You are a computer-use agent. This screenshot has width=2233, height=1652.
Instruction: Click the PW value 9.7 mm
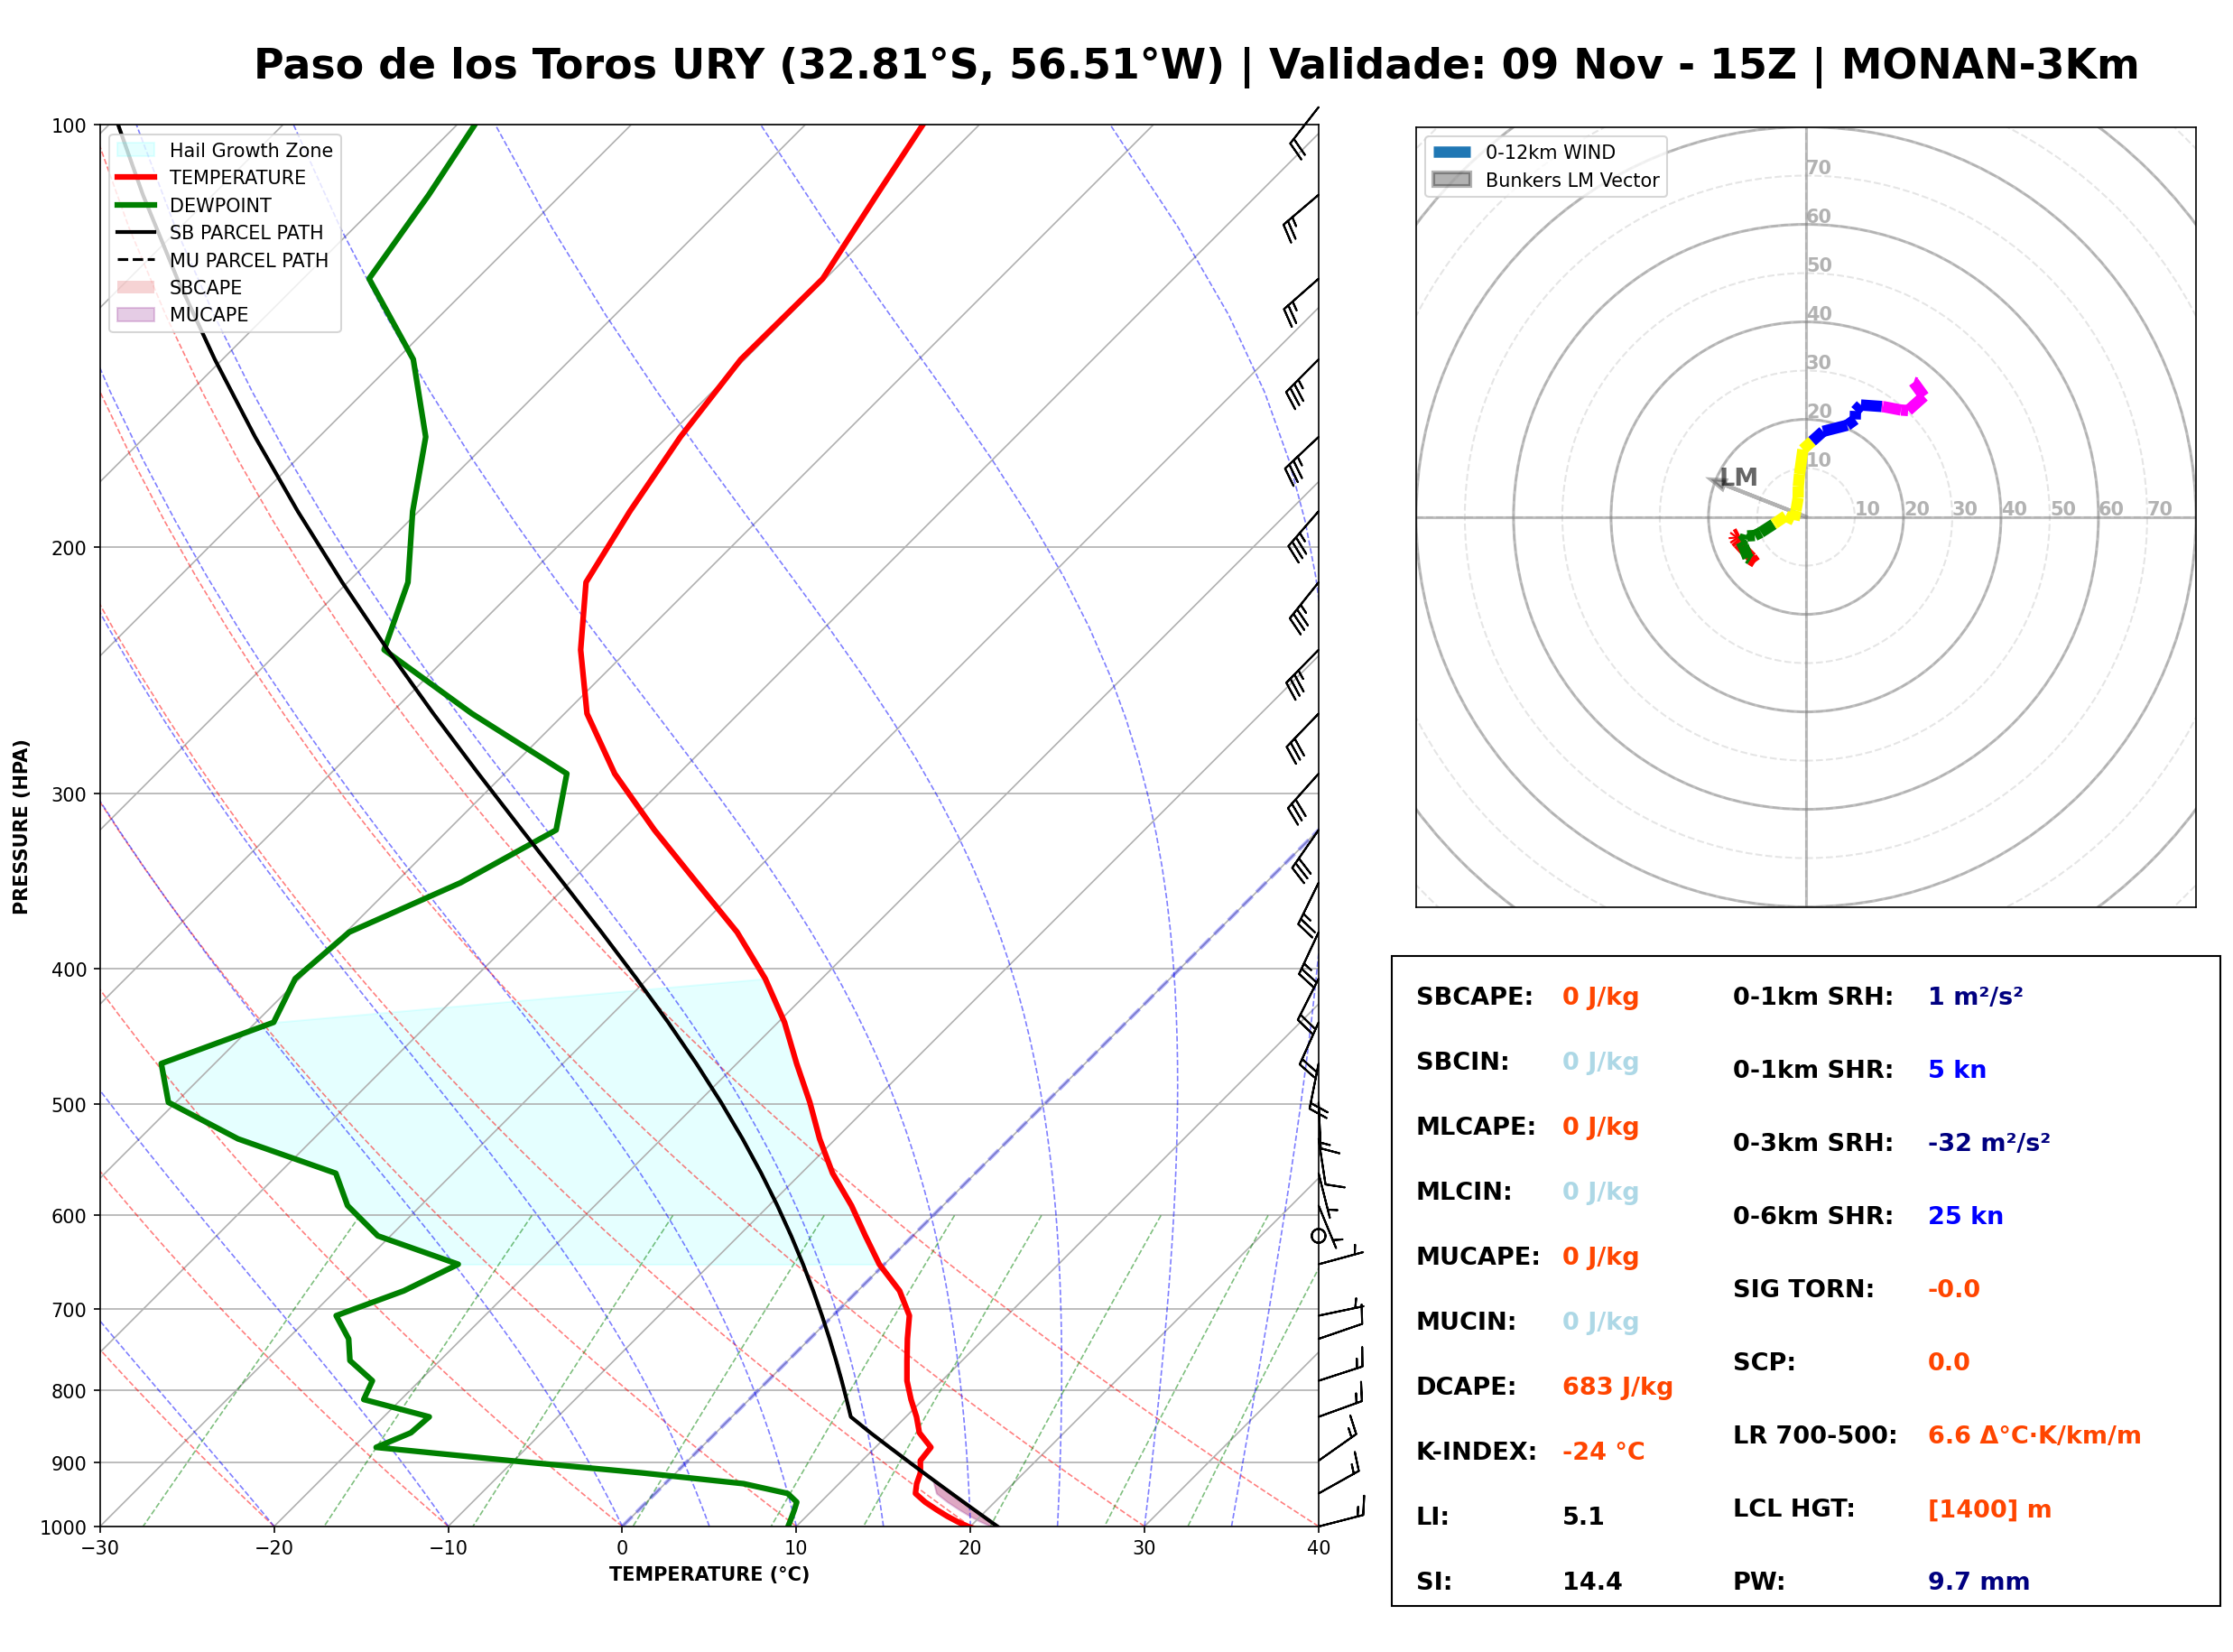1978,1582
